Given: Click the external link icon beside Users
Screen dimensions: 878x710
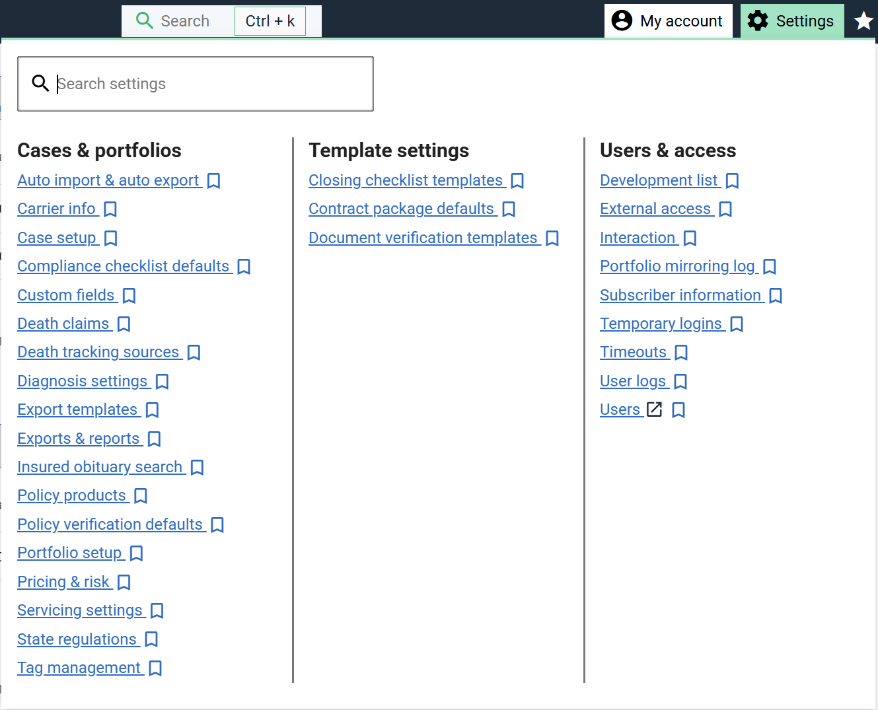Looking at the screenshot, I should click(654, 409).
